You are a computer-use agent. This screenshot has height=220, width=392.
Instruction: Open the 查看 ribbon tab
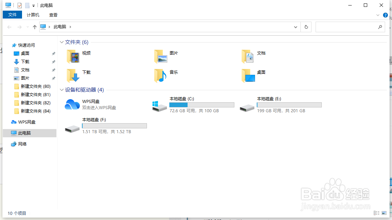point(53,15)
